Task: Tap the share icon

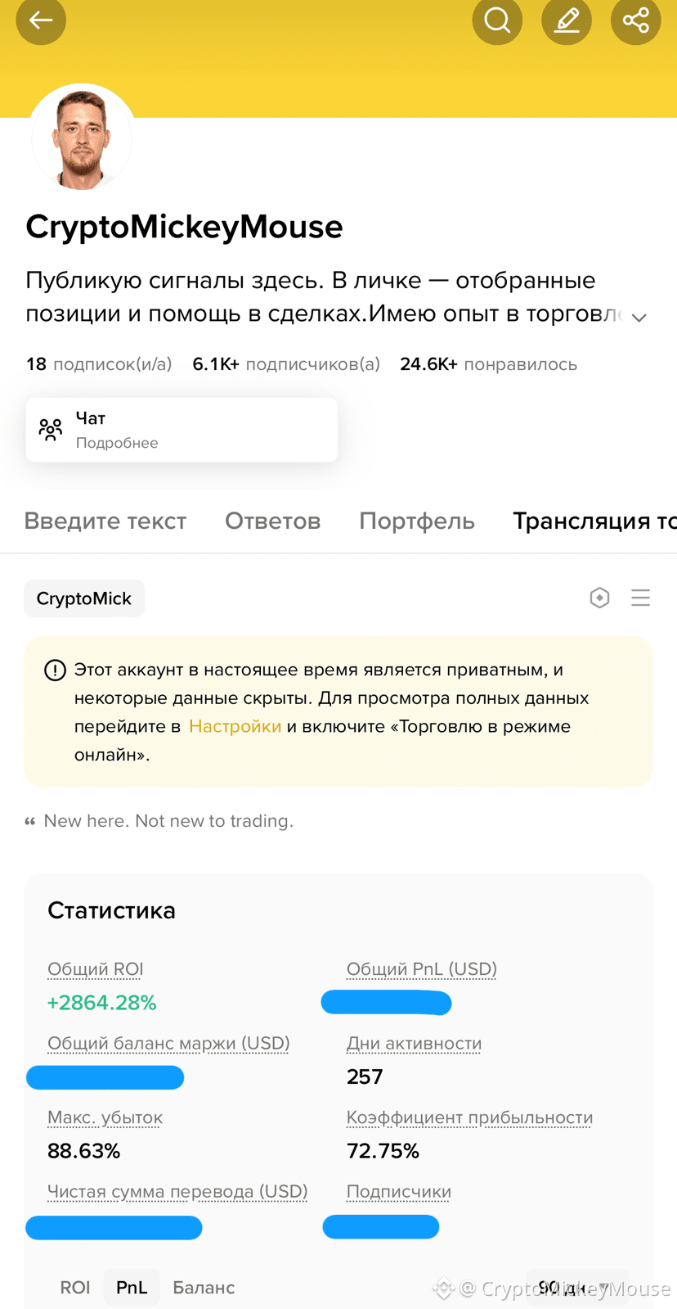Action: point(636,20)
